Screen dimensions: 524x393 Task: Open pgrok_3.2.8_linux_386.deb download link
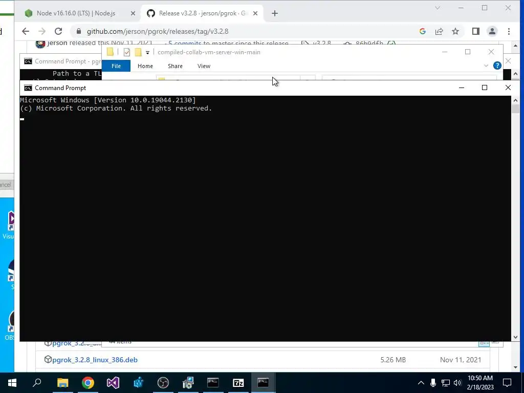click(95, 360)
